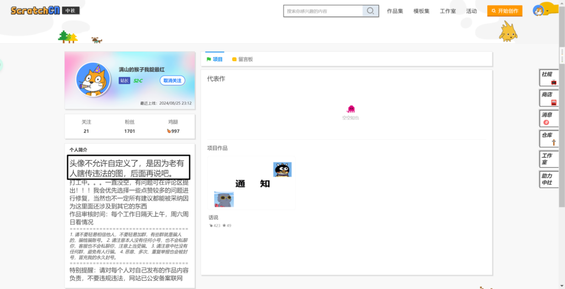
Task: Click the ScratchCN logo
Action: (34, 10)
